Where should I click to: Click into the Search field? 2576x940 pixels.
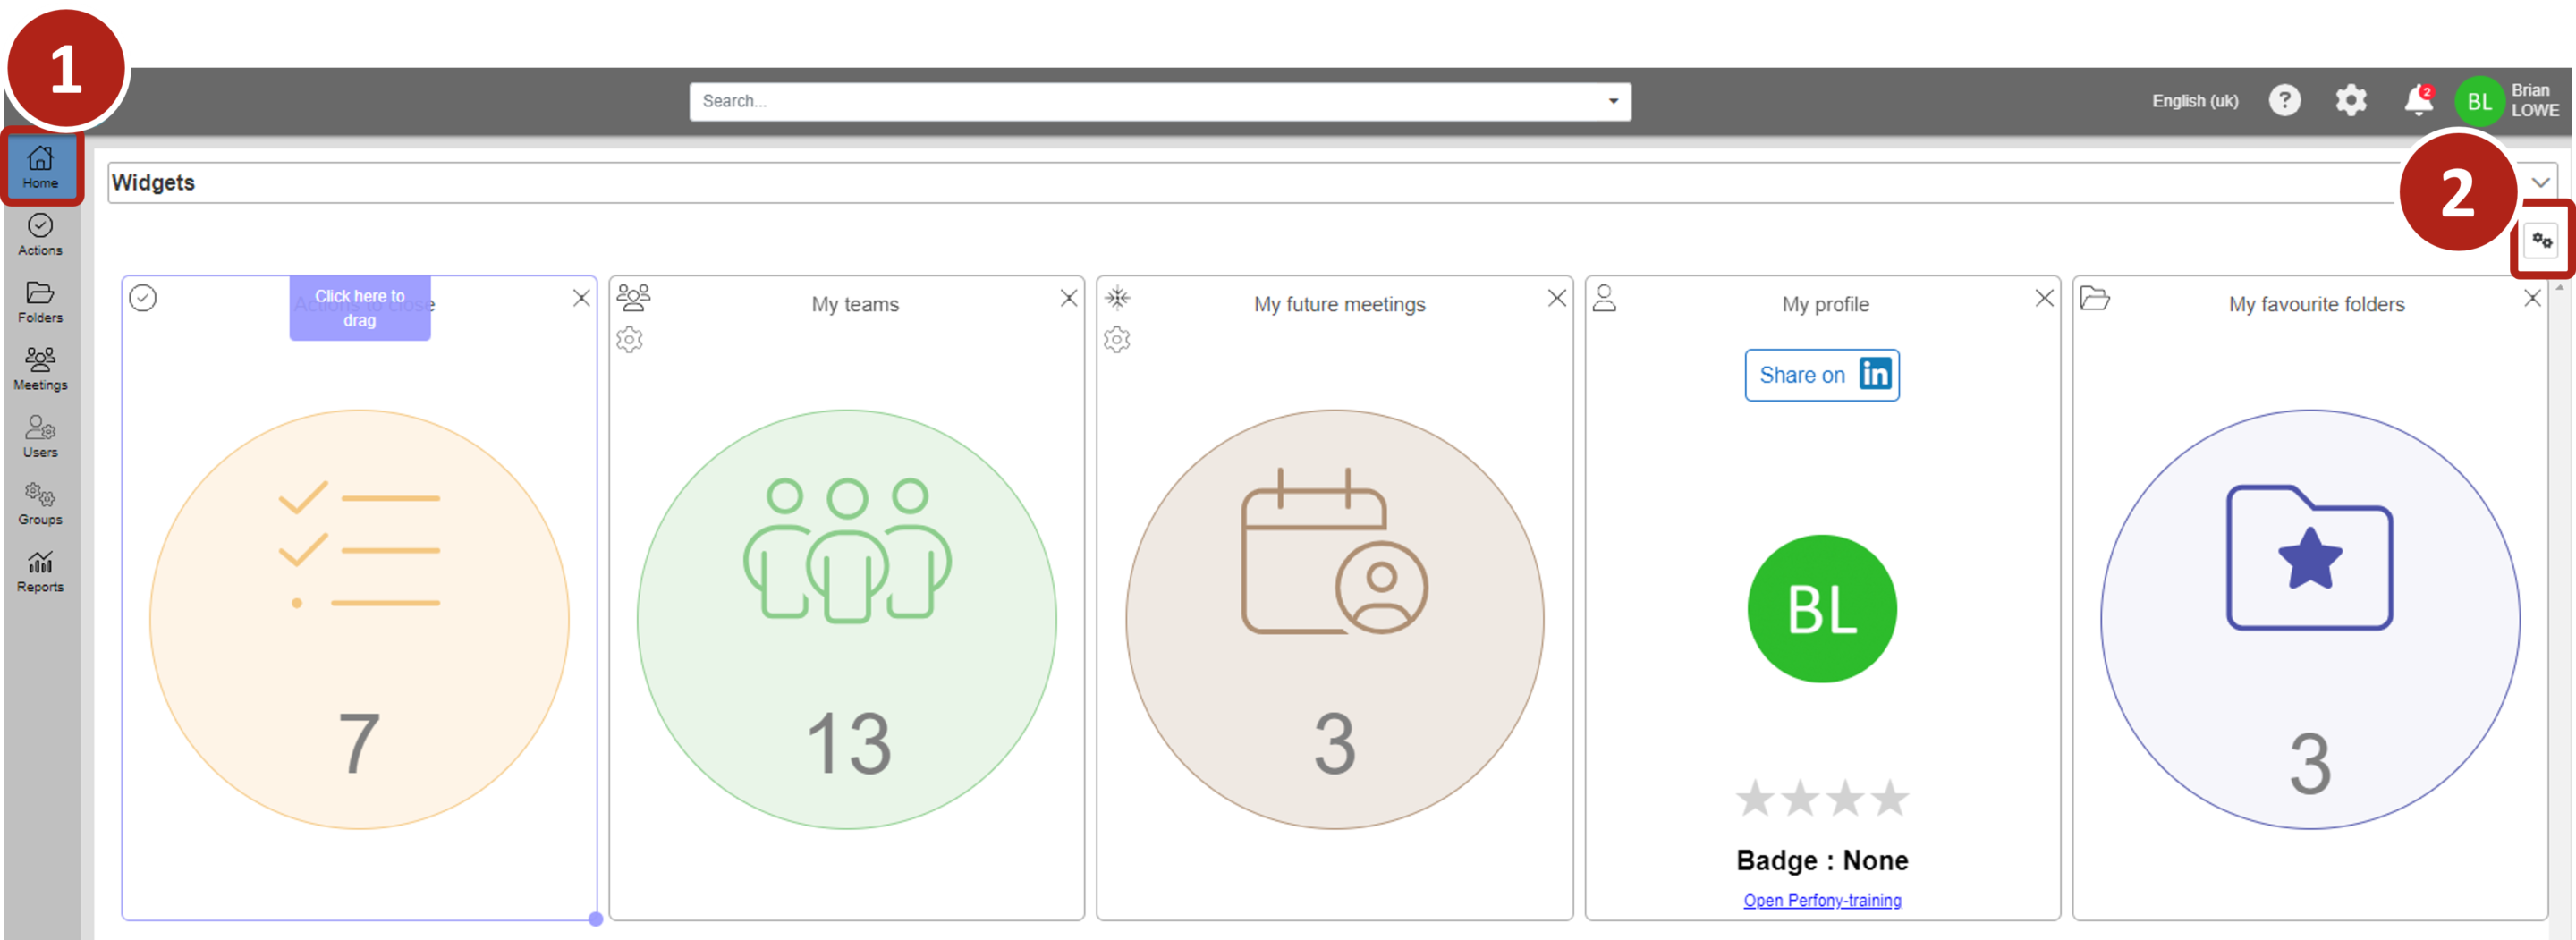coord(1140,101)
